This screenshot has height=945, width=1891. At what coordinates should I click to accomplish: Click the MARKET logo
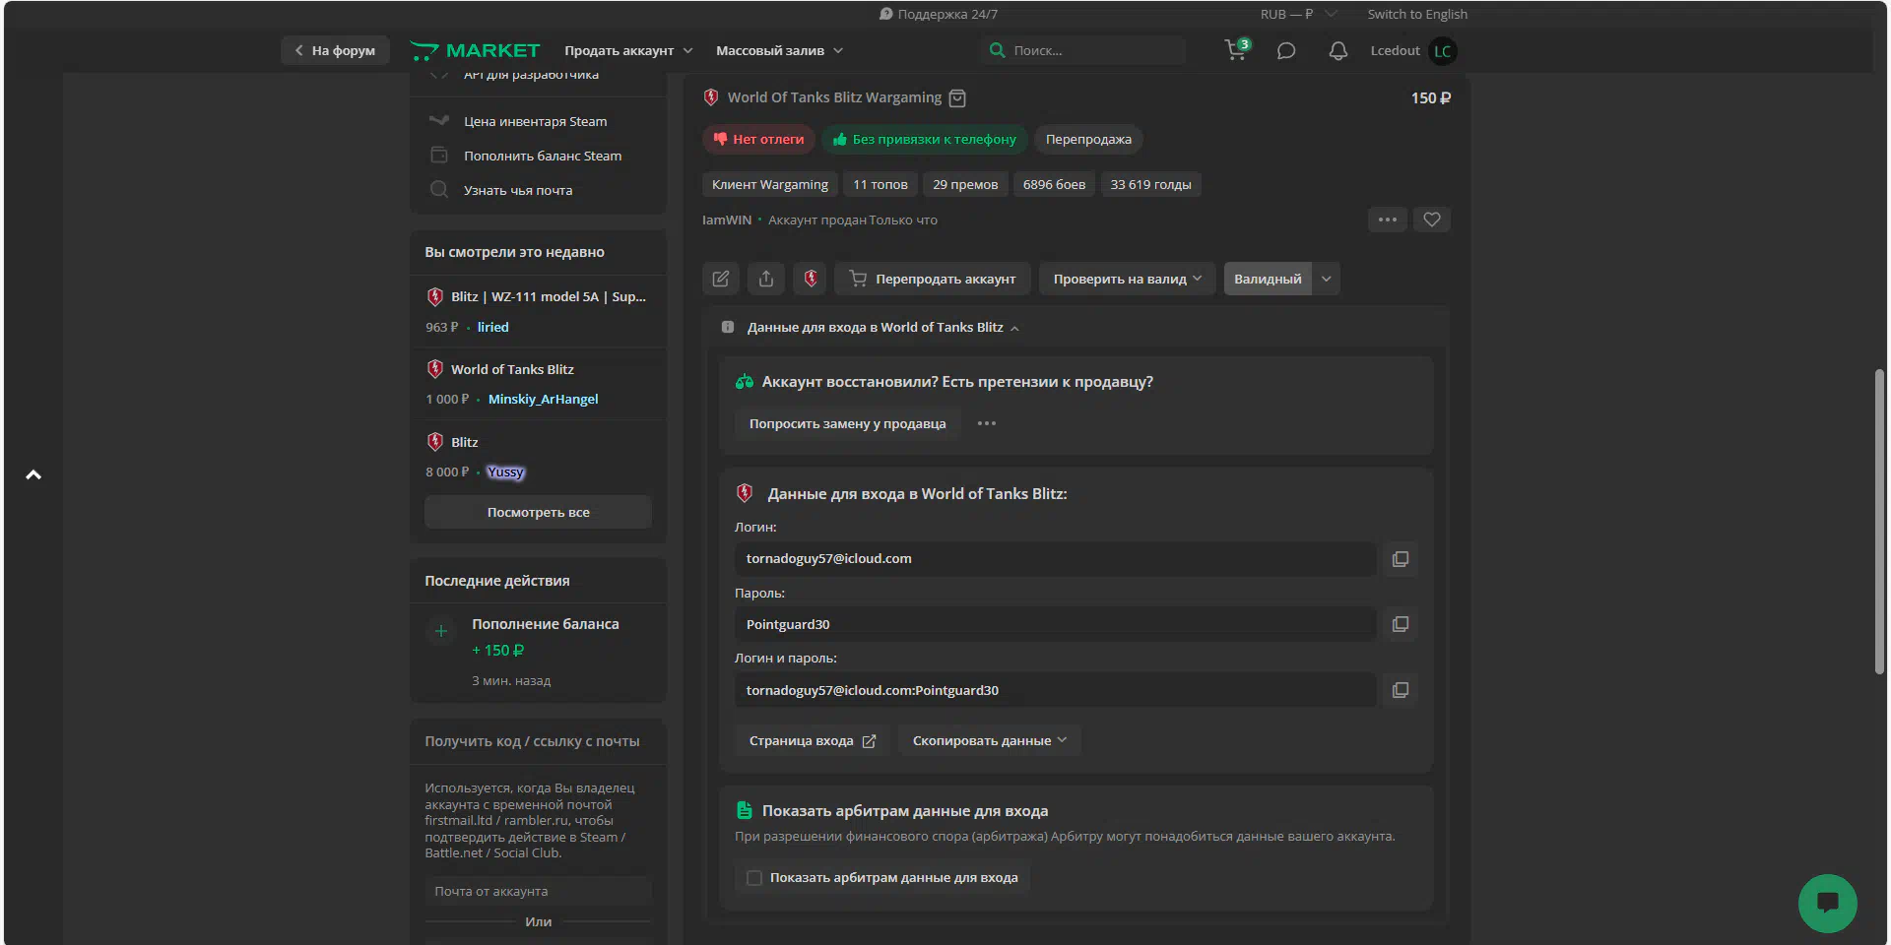click(x=476, y=50)
